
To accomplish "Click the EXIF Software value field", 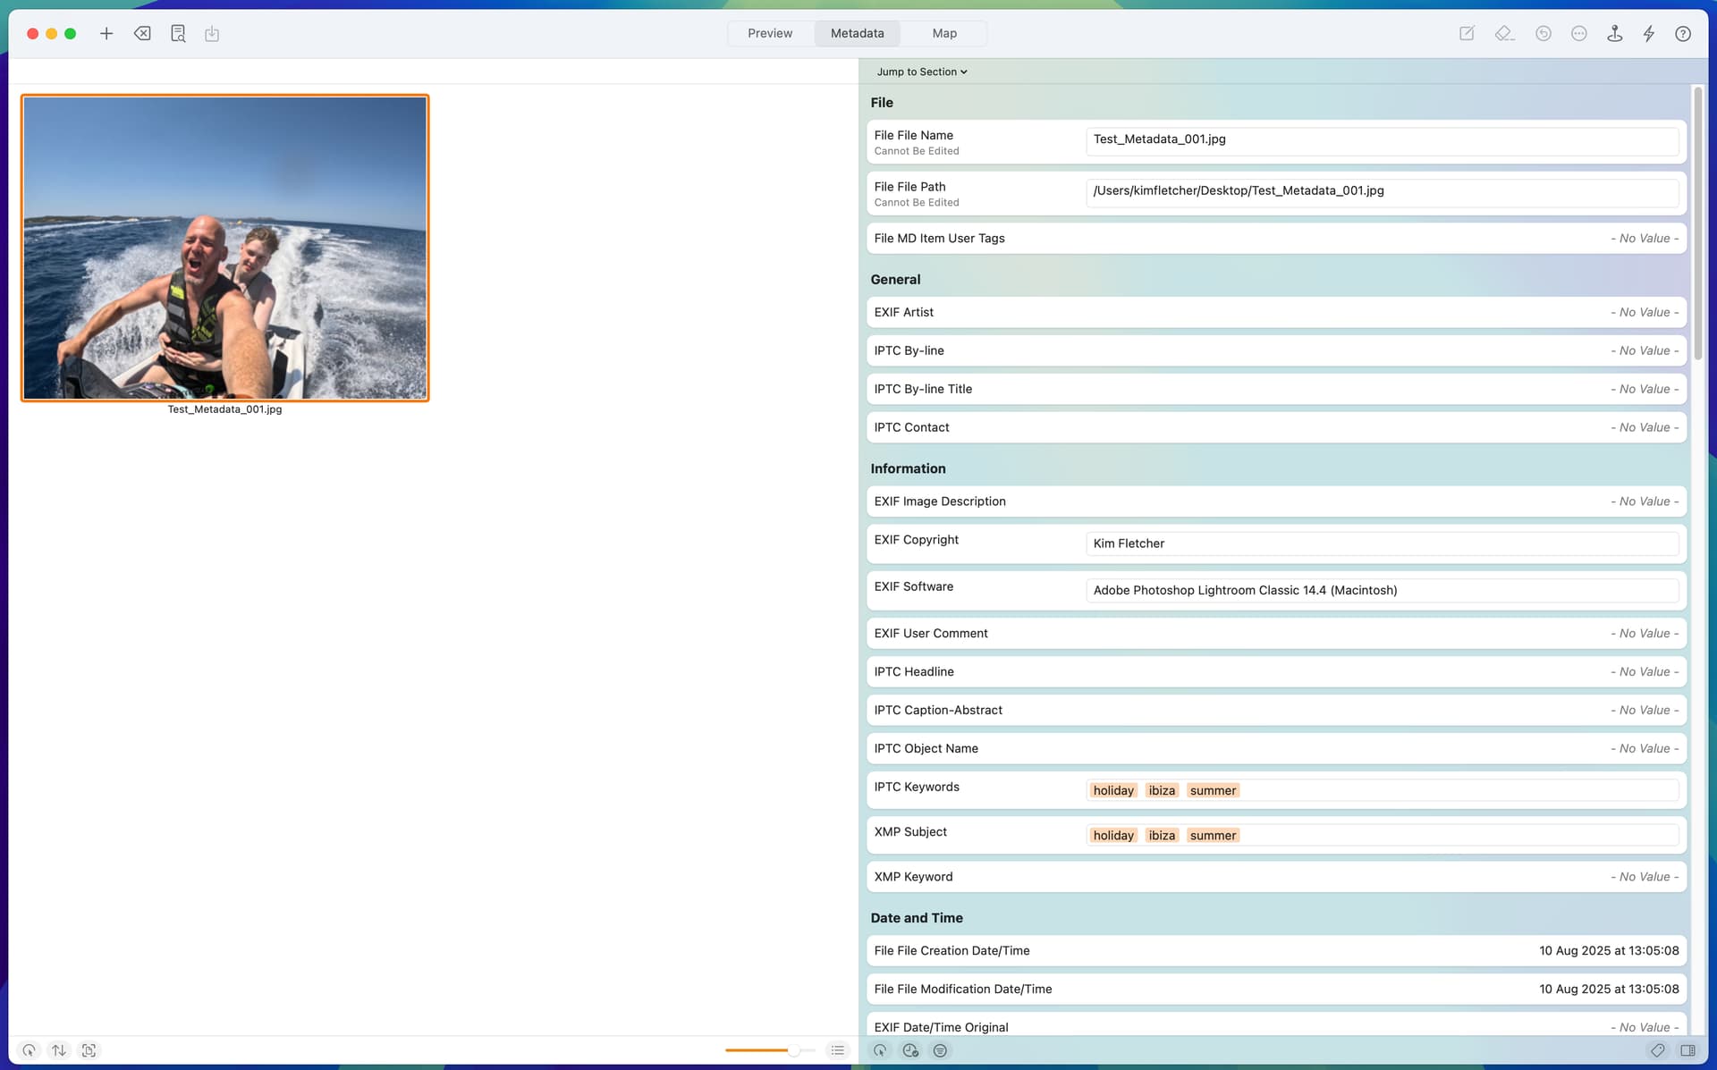I will tap(1383, 590).
